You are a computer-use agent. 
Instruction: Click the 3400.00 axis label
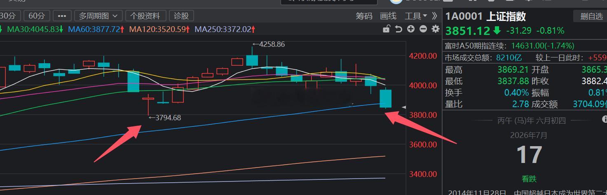(423, 174)
